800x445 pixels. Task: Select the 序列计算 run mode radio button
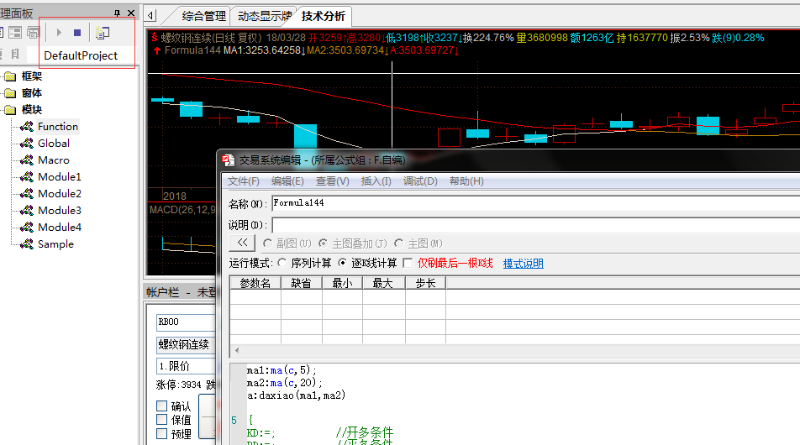pos(282,264)
